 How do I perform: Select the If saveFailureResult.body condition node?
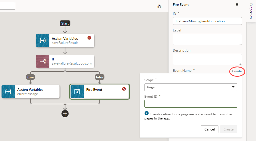[65, 61]
